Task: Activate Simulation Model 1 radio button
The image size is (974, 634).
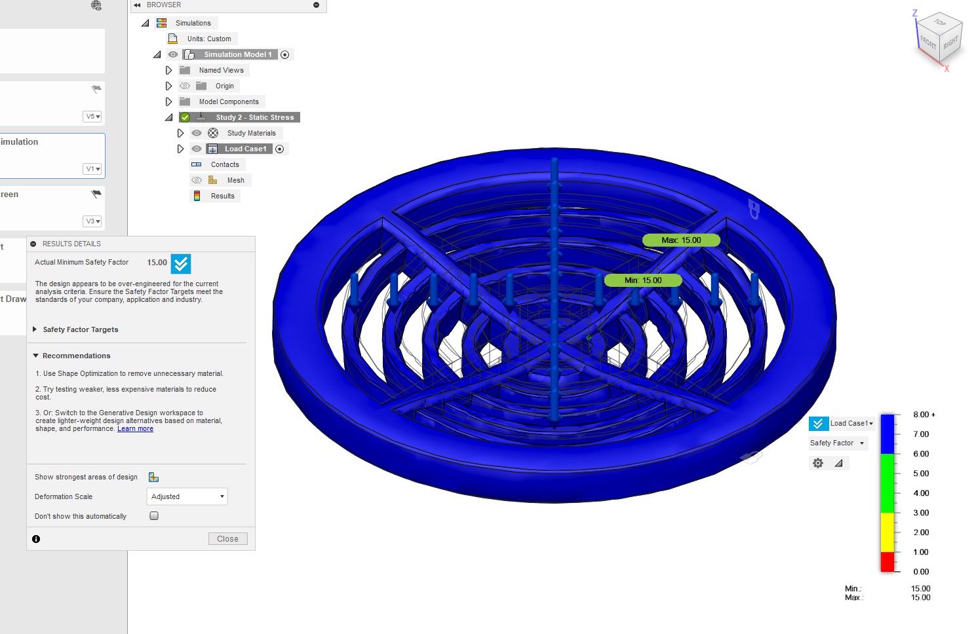Action: click(x=285, y=54)
